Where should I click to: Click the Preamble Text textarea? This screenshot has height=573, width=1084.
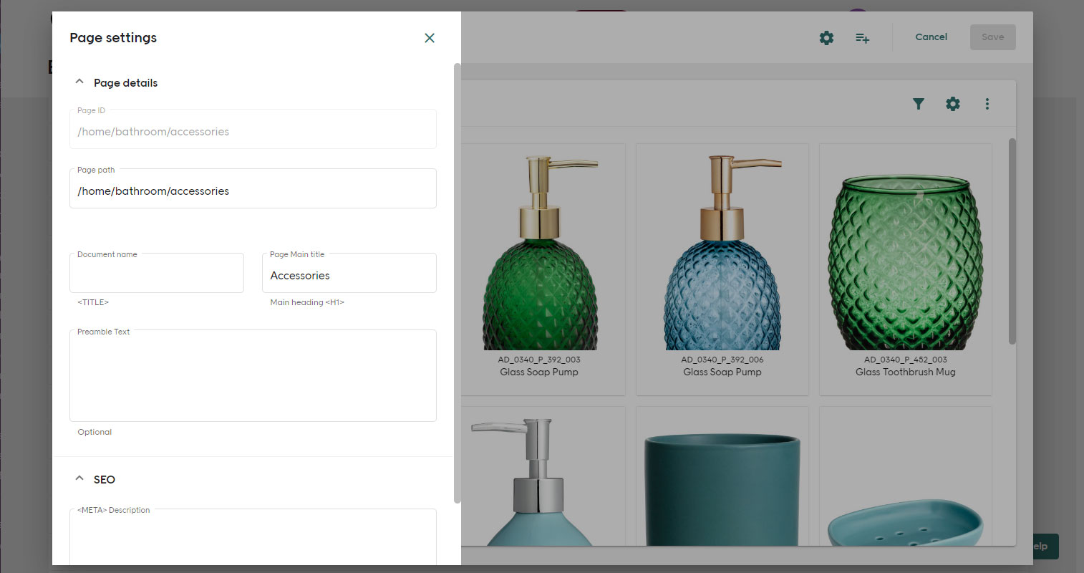point(253,376)
